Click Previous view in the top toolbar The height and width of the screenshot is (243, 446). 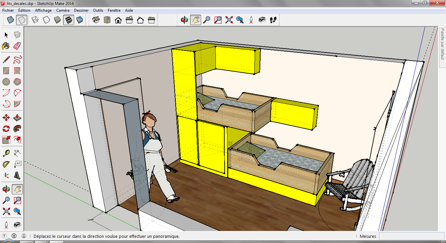pyautogui.click(x=240, y=20)
